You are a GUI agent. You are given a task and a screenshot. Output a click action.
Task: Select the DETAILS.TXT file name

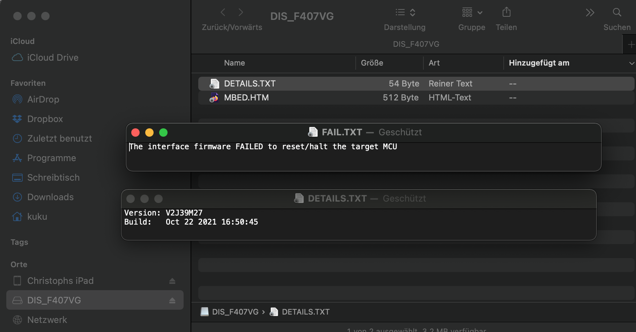(250, 84)
